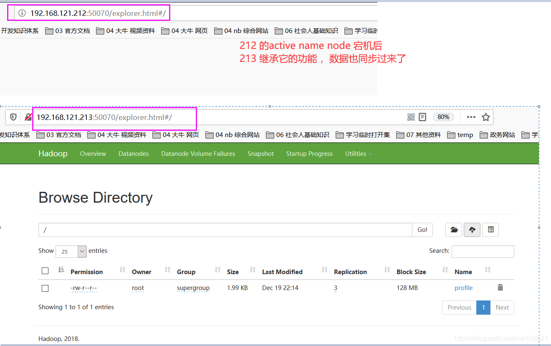The width and height of the screenshot is (551, 346).
Task: Tick the checkbox for the profile row
Action: coord(45,288)
